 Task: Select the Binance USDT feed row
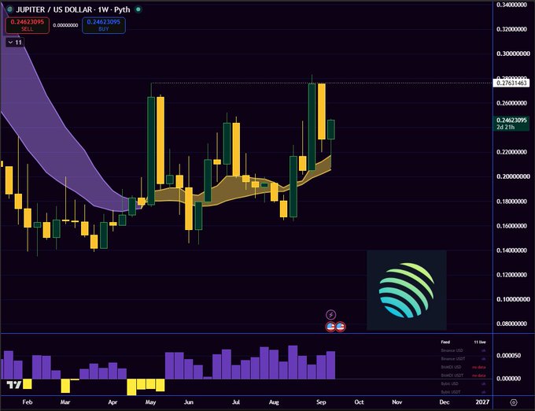pyautogui.click(x=463, y=359)
